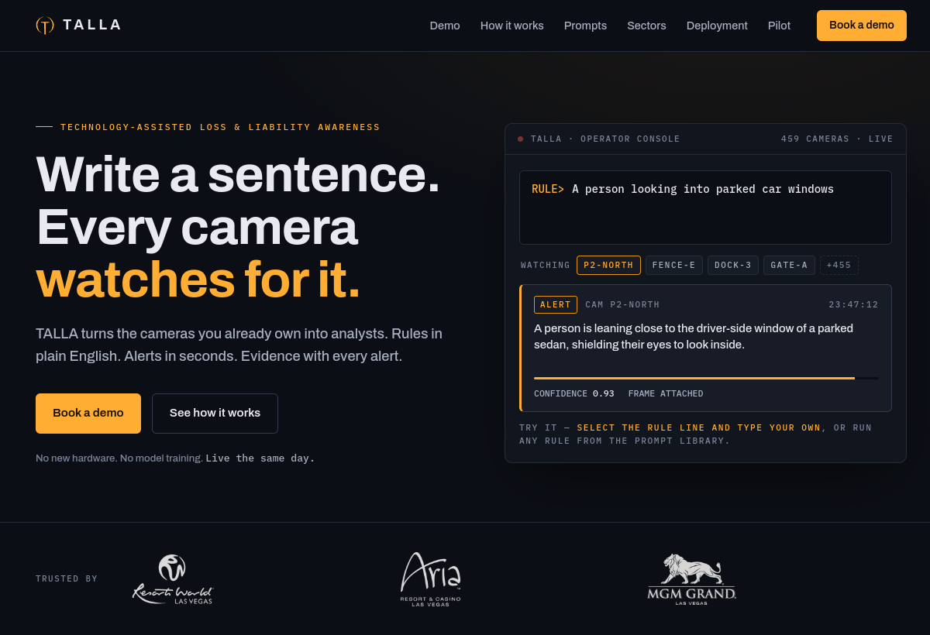Click TALLA · OPERATOR CONSOLE title
This screenshot has height=635, width=930.
click(605, 139)
